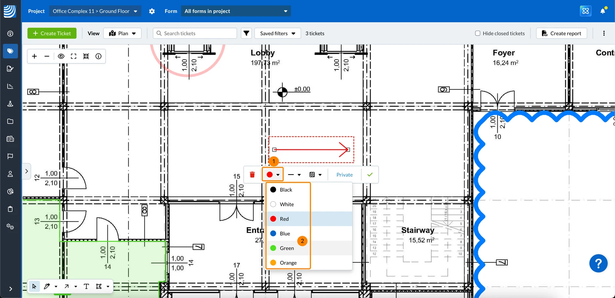
Task: Enable Hide closed tickets checkbox
Action: pyautogui.click(x=477, y=33)
